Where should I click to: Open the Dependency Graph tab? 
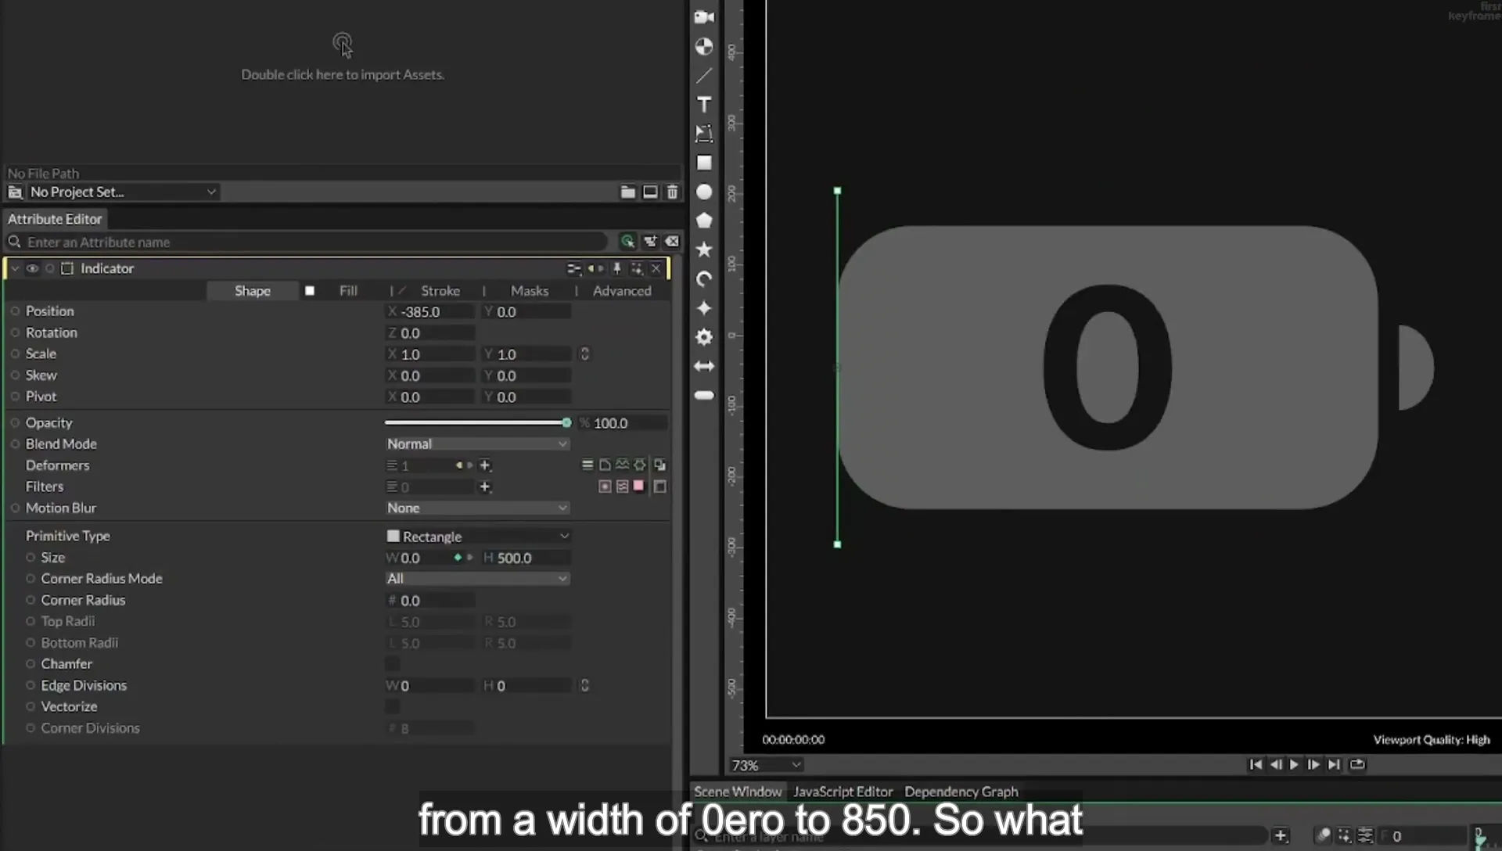tap(961, 792)
